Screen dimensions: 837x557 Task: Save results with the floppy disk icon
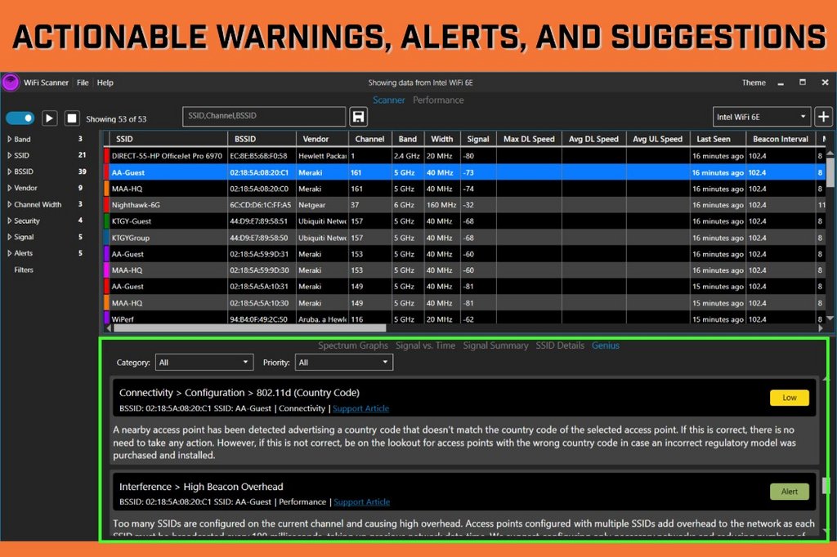(x=358, y=116)
